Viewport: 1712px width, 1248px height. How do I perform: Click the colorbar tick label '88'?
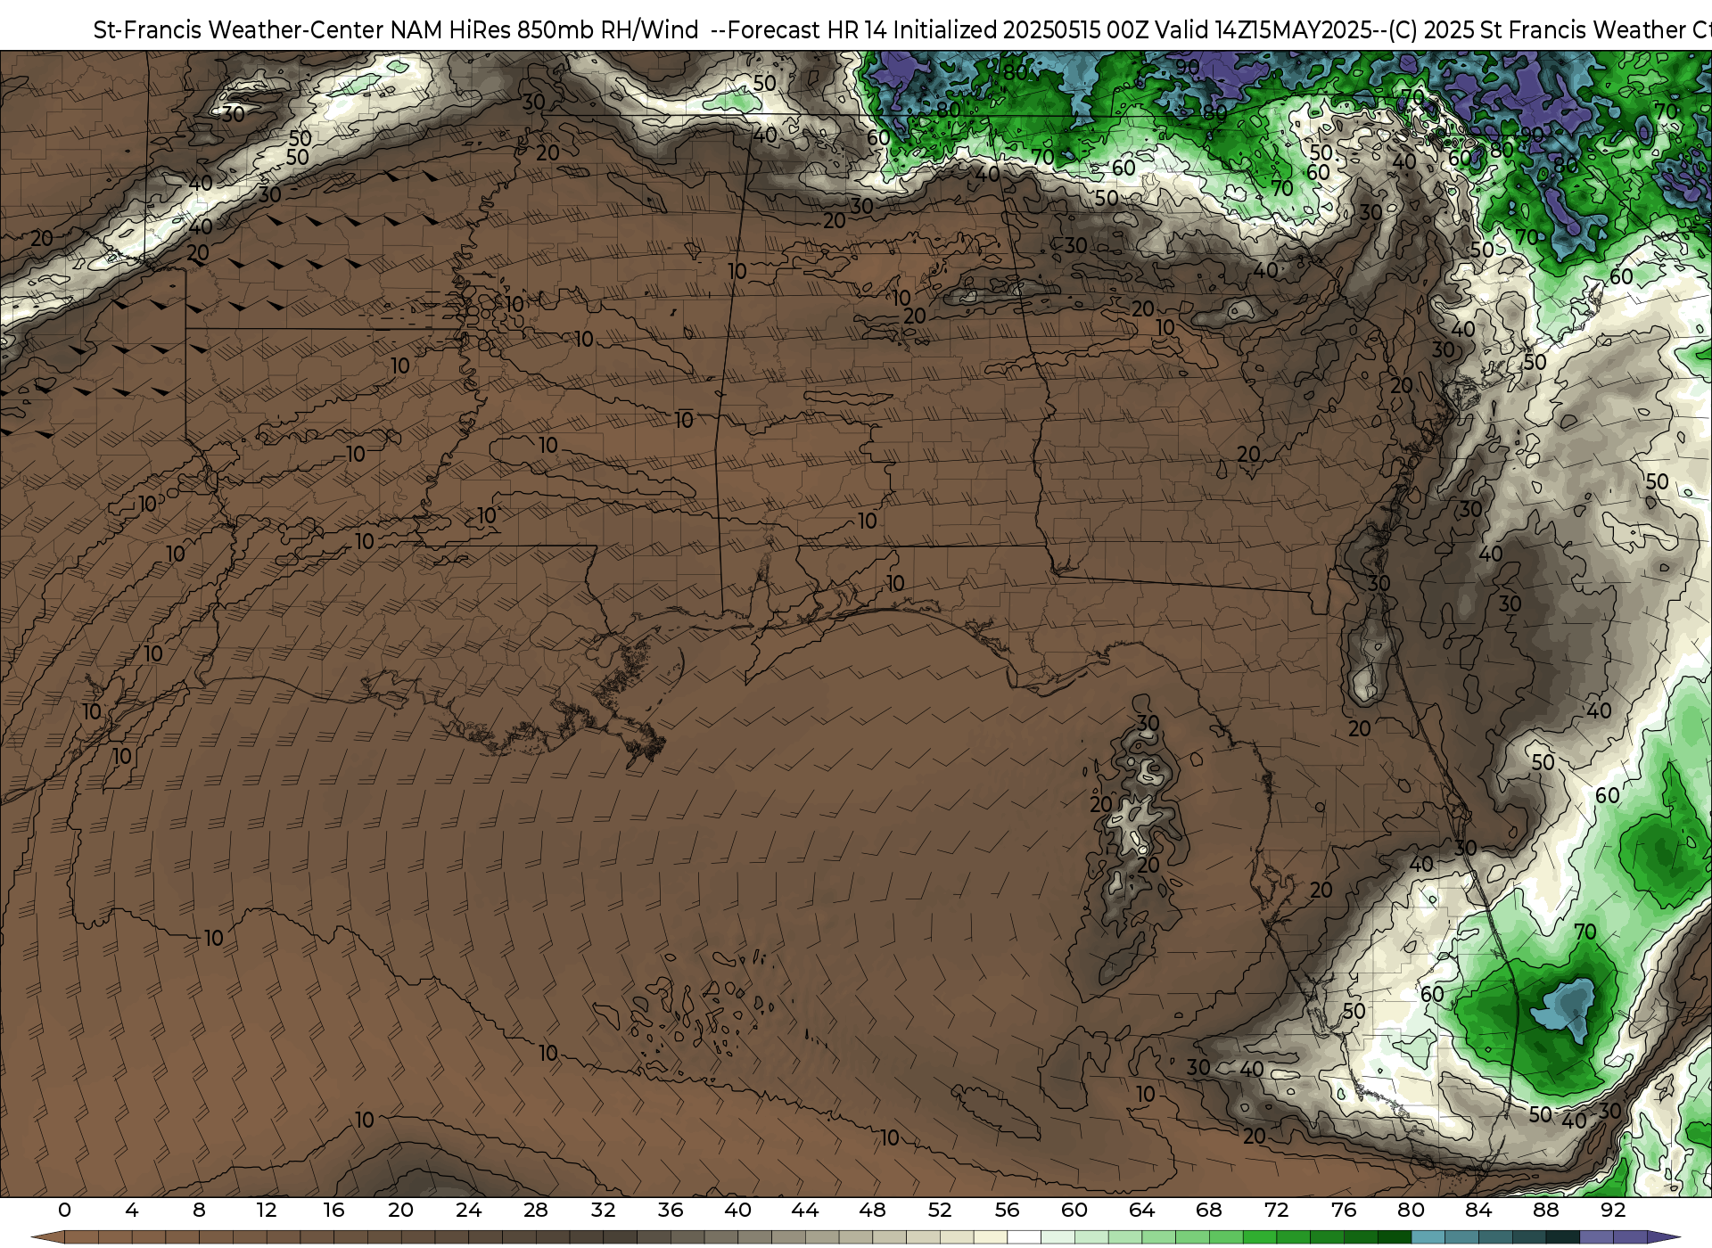pyautogui.click(x=1545, y=1210)
